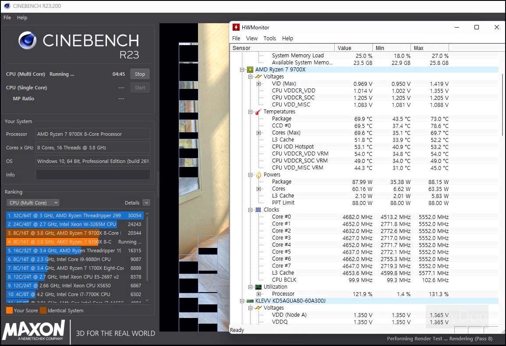Collapse the Utilization tree node
Image resolution: width=506 pixels, height=346 pixels.
click(250, 287)
